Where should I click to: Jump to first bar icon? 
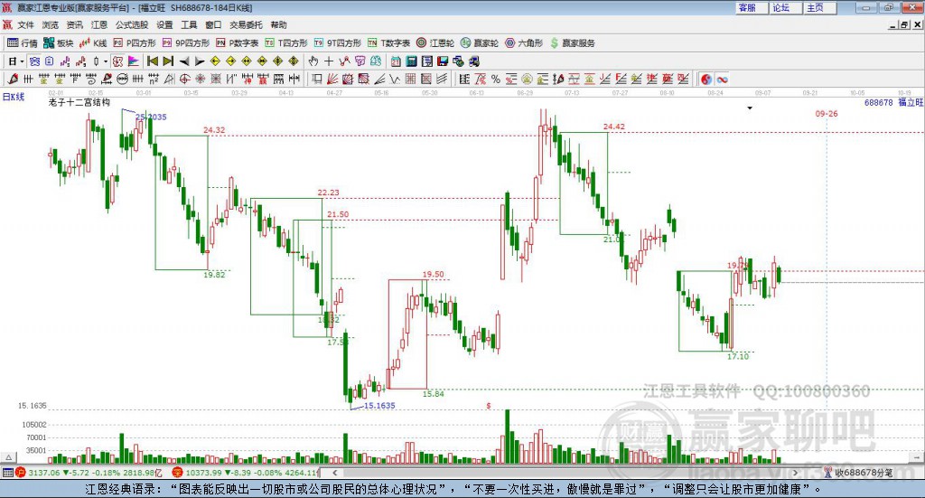click(x=152, y=61)
